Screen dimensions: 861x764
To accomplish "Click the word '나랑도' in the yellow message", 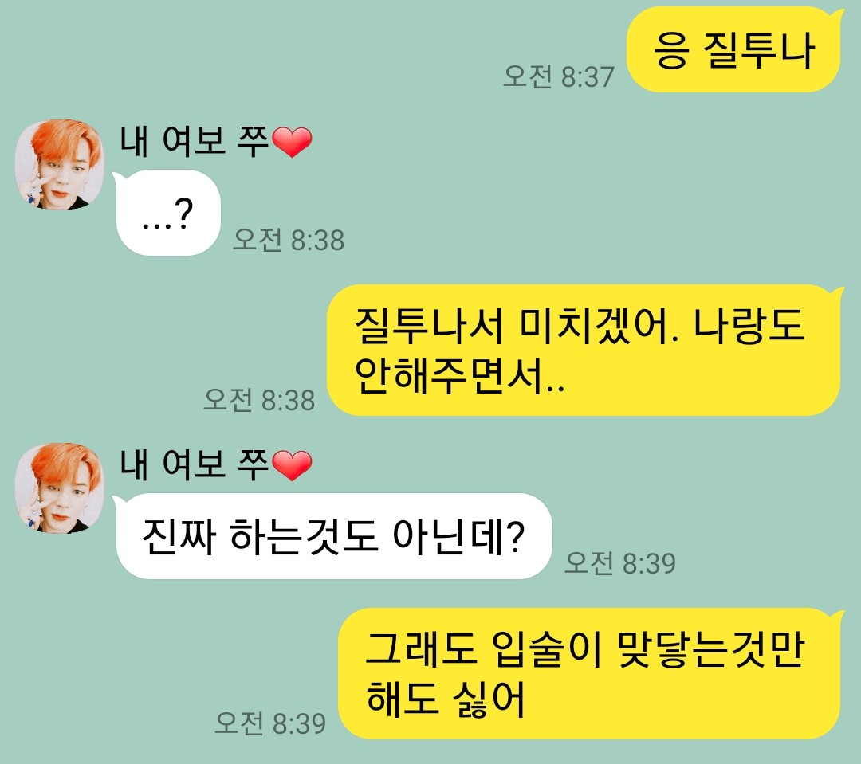I will coord(749,325).
